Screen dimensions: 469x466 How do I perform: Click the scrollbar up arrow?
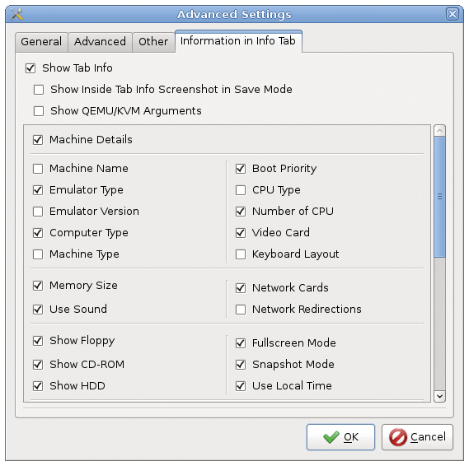(x=439, y=131)
